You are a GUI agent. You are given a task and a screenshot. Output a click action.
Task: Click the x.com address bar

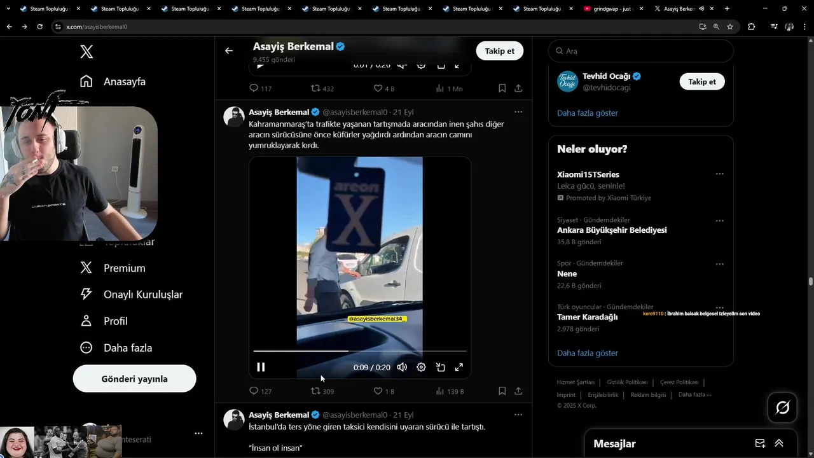[x=375, y=27]
